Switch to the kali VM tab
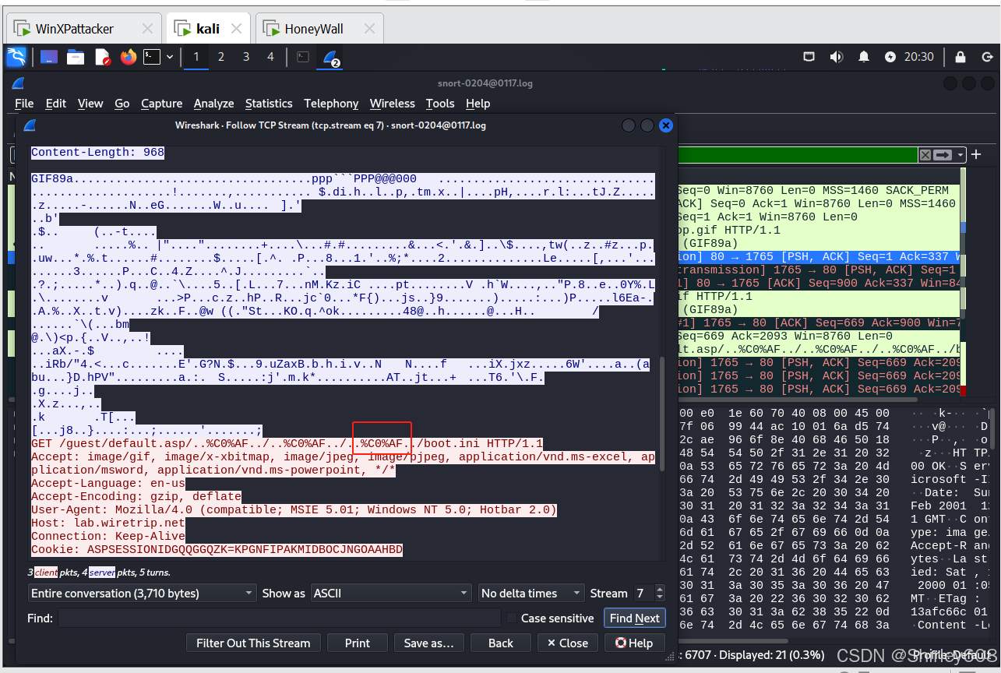This screenshot has width=1001, height=673. pos(208,29)
